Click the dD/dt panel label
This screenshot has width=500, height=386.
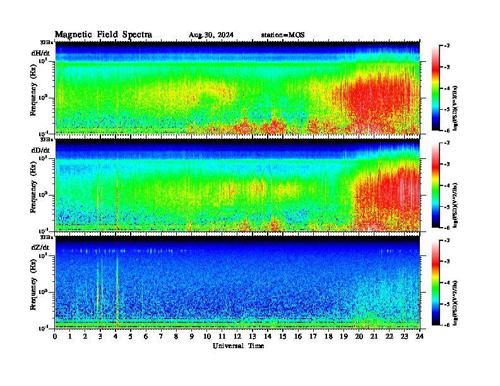pyautogui.click(x=40, y=150)
